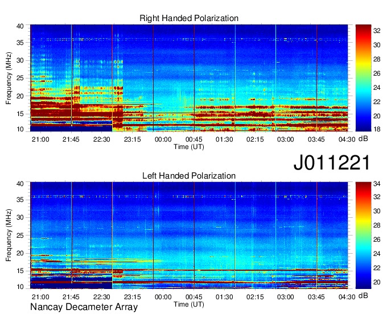Click the "00:00" time tick under top plot
This screenshot has width=387, height=314.
(163, 139)
